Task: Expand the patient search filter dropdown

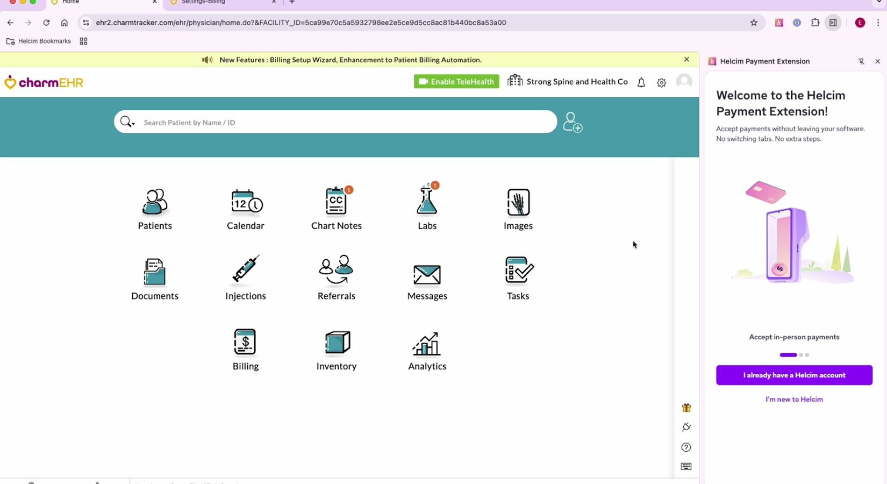Action: point(128,122)
